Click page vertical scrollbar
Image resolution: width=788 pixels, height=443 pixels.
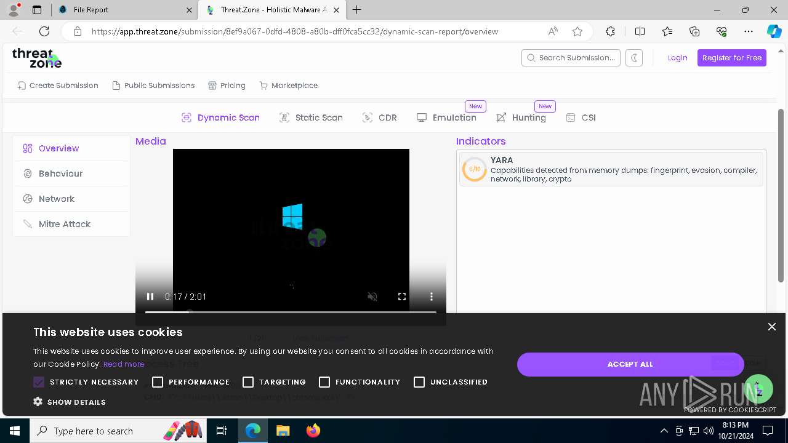tap(781, 196)
